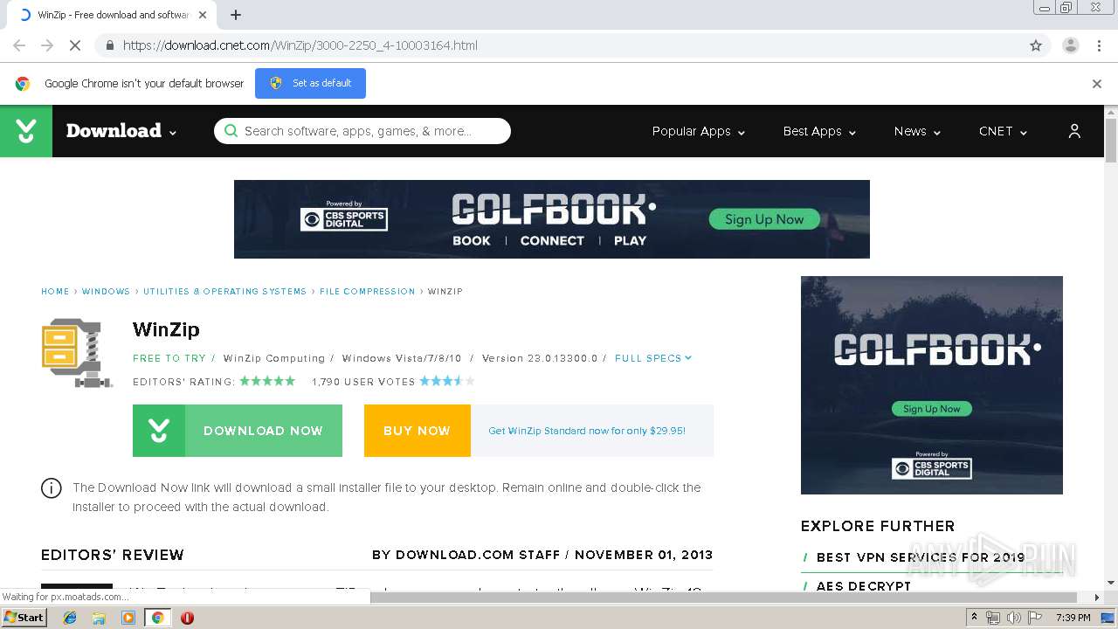The height and width of the screenshot is (629, 1118).
Task: Open red antivirus icon in taskbar
Action: point(187,618)
